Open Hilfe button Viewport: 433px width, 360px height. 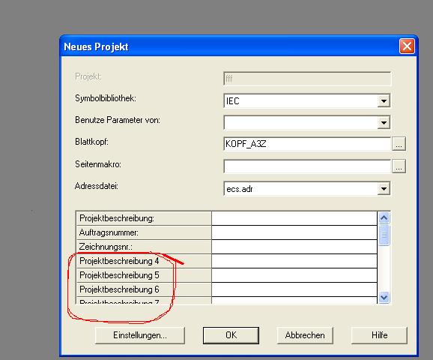pyautogui.click(x=379, y=335)
